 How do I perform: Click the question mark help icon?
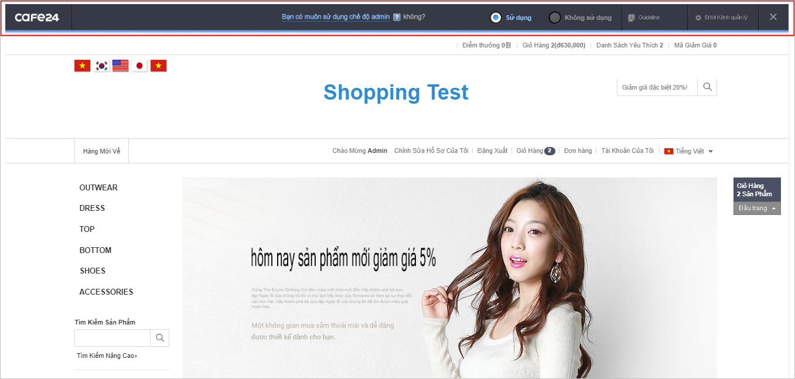(x=397, y=18)
